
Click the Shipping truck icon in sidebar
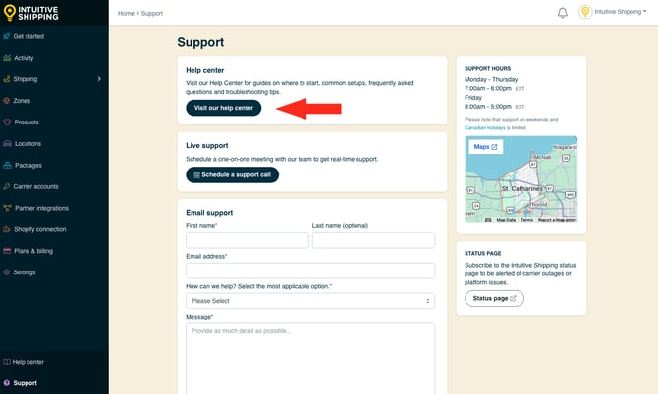coord(6,79)
